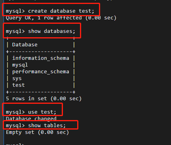The width and height of the screenshot is (171, 145).
Task: Click the mysql> prompt before 'use test'
Action: (15, 112)
